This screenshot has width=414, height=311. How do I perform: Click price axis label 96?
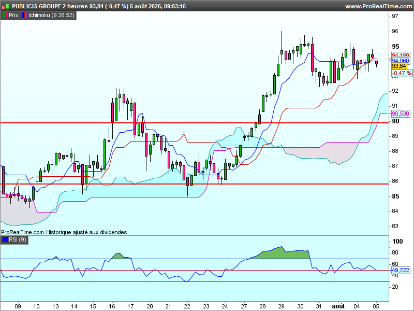[x=395, y=31]
